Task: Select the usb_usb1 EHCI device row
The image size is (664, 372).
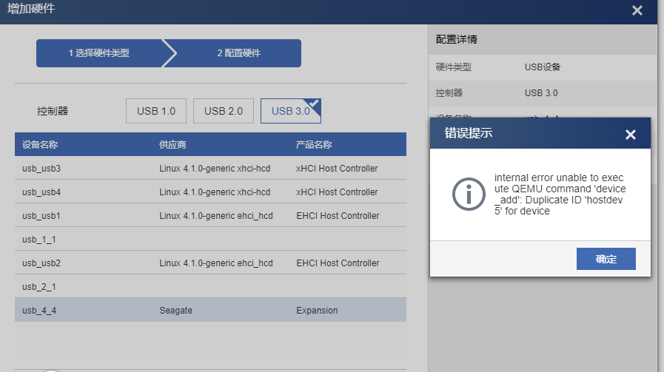Action: coord(210,215)
